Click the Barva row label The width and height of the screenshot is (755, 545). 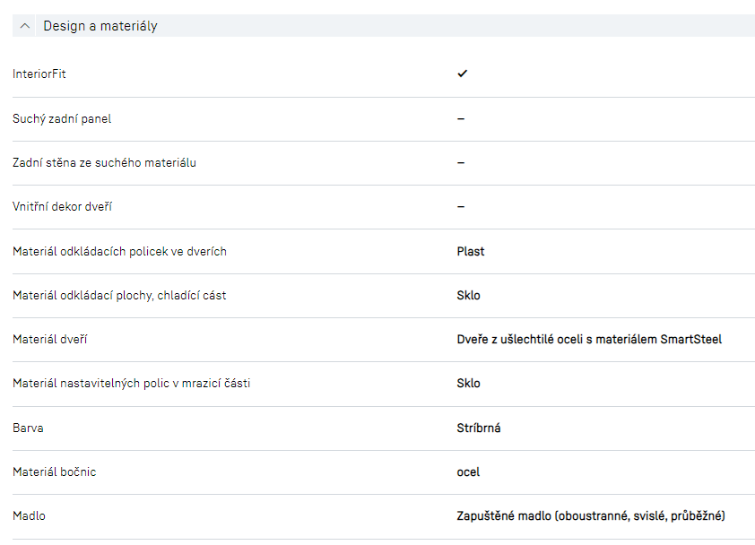(x=28, y=428)
